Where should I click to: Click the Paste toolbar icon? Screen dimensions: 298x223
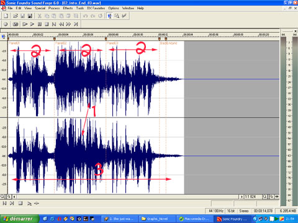(54, 16)
